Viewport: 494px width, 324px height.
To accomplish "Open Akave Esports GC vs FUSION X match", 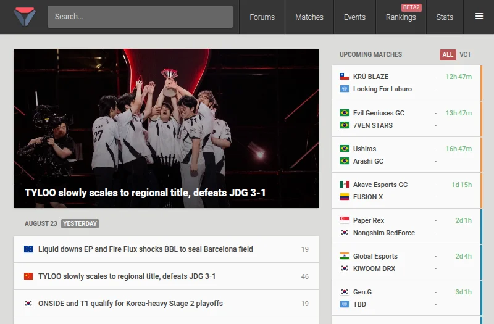I will click(x=407, y=191).
